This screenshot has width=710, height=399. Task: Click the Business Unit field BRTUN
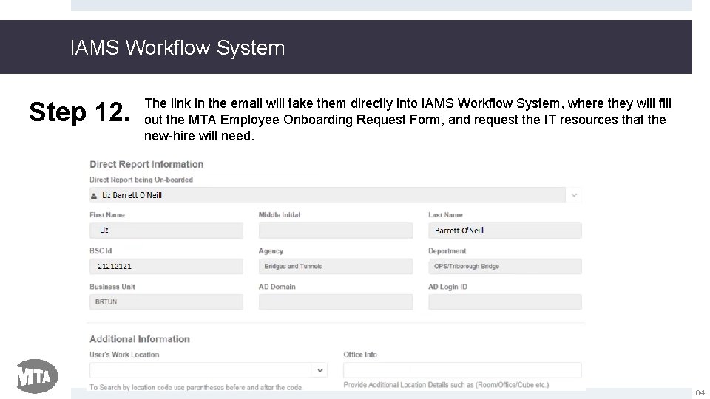pos(166,301)
